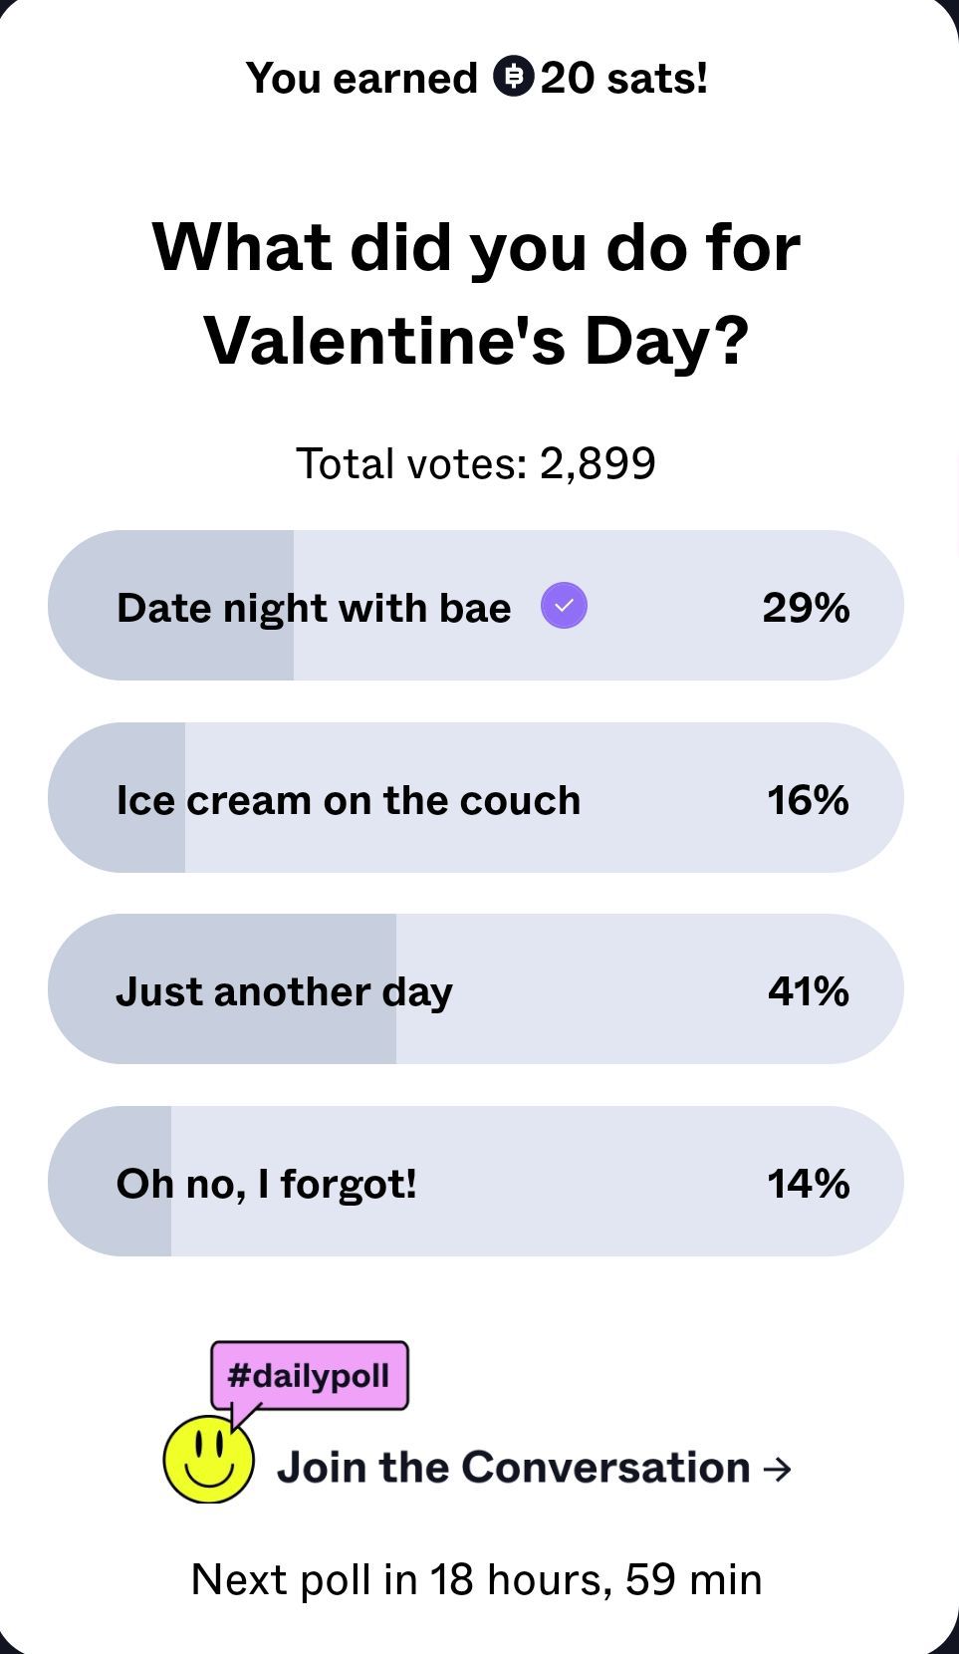Choose the "Ice cream on the couch" answer
This screenshot has width=959, height=1654.
point(349,800)
